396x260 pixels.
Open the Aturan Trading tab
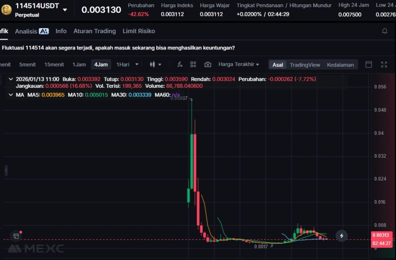94,31
